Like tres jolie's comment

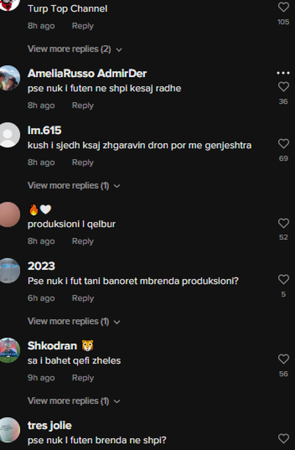coord(283,438)
